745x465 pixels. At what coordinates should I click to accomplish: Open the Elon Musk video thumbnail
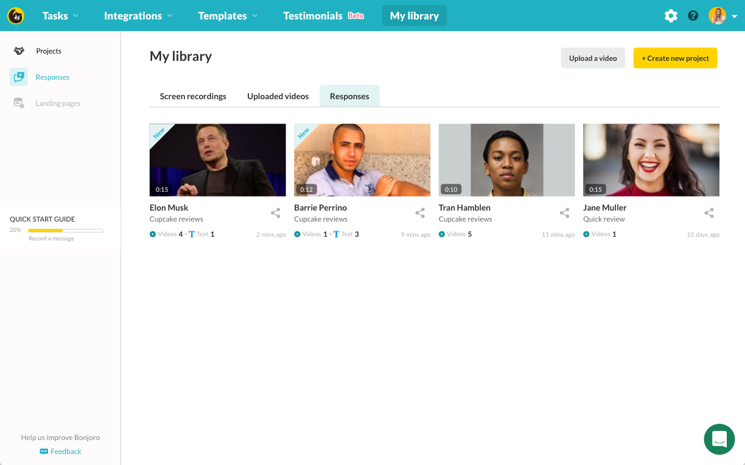pyautogui.click(x=218, y=160)
